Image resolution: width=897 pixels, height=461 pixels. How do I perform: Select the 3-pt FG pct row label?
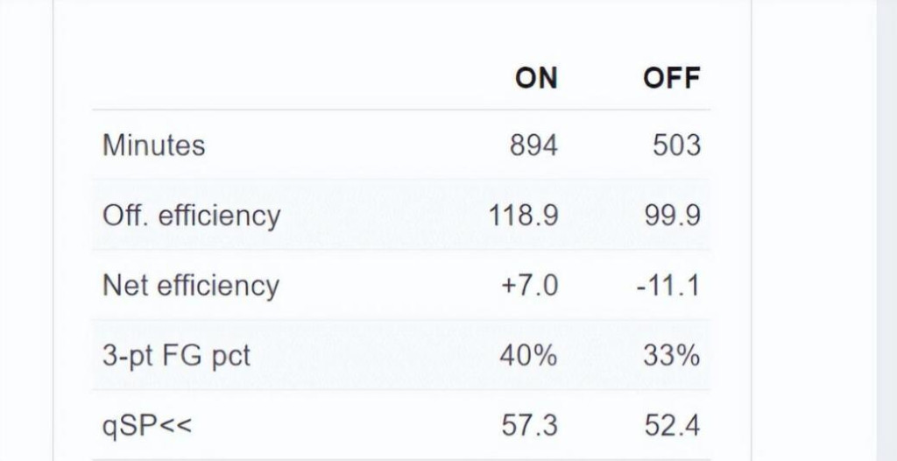(176, 356)
